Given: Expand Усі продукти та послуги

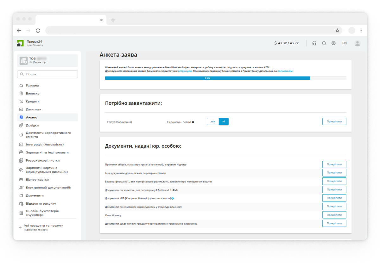Looking at the screenshot, I should [x=43, y=226].
